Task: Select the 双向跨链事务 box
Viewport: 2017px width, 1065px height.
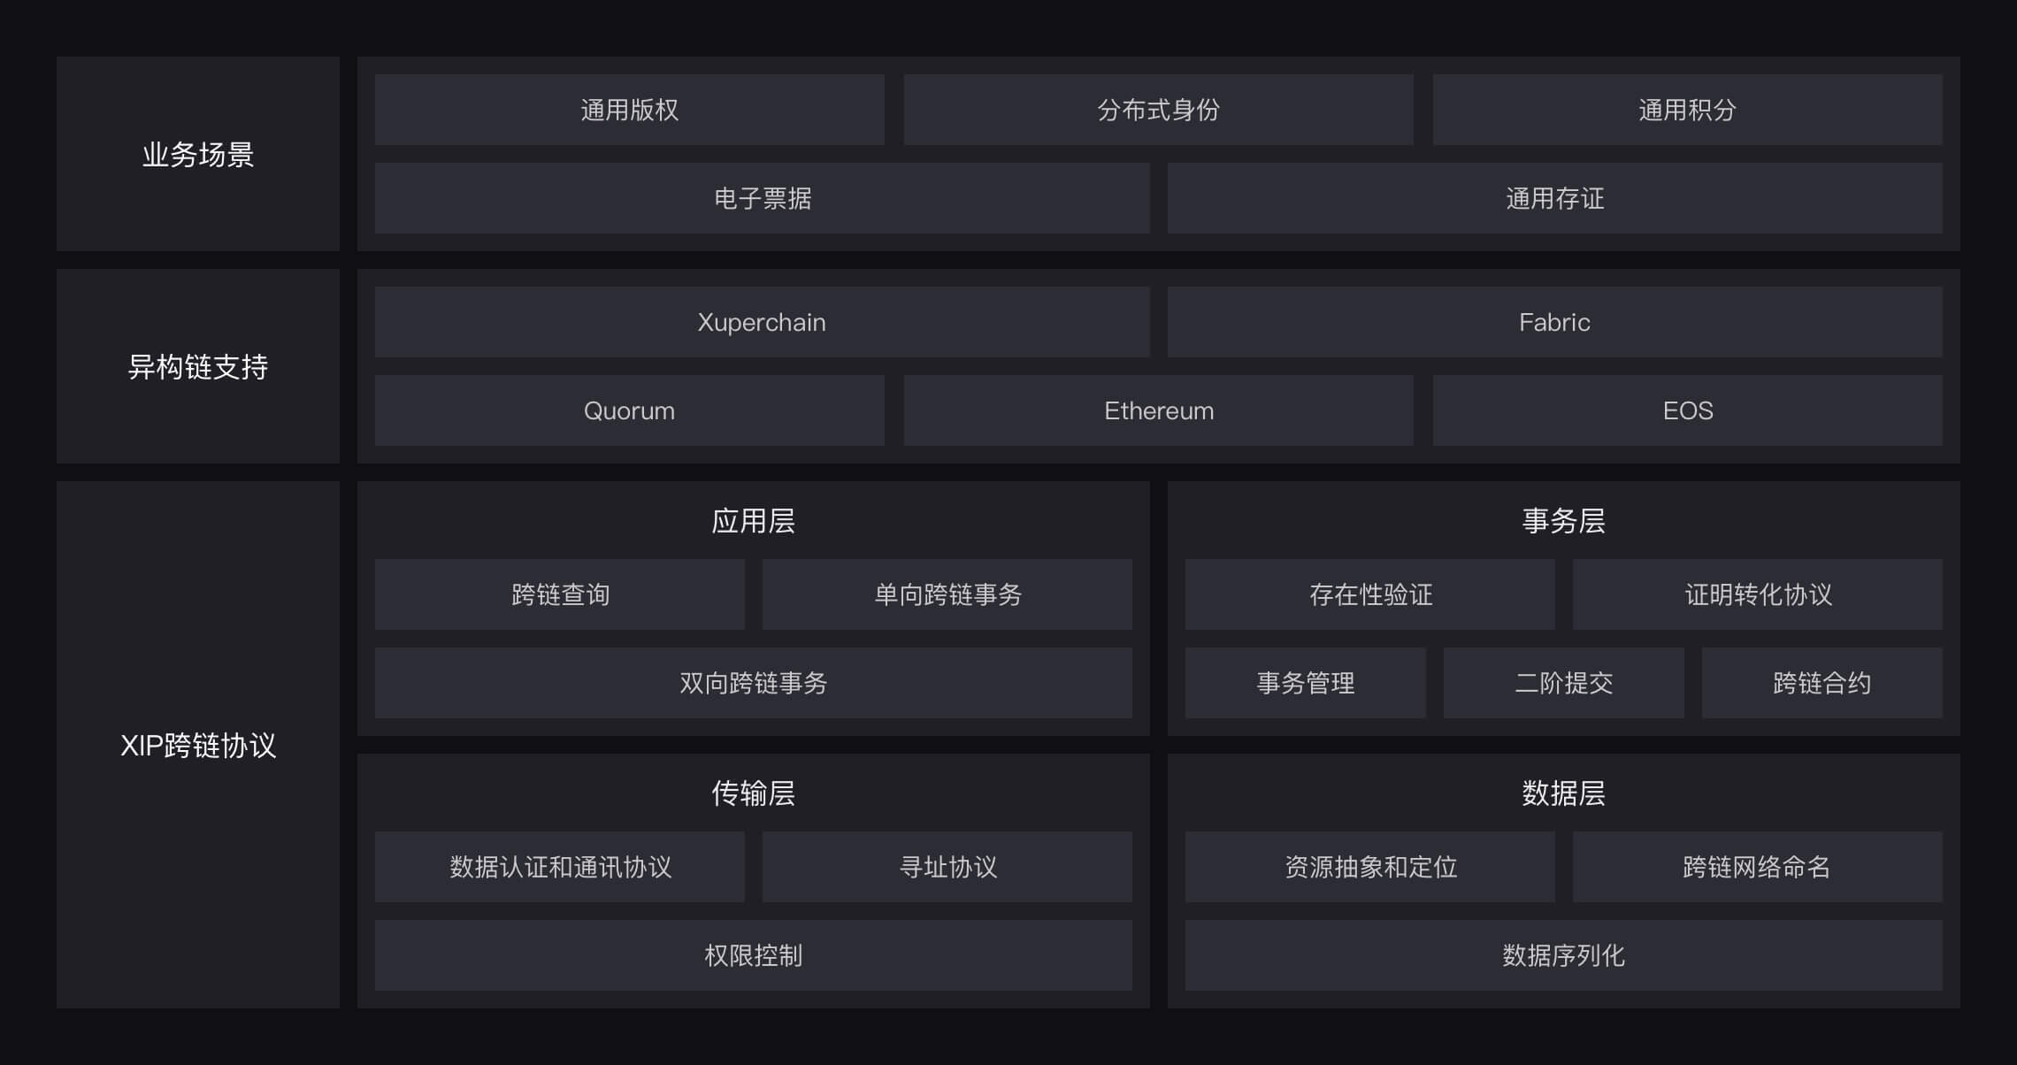Action: 753,683
